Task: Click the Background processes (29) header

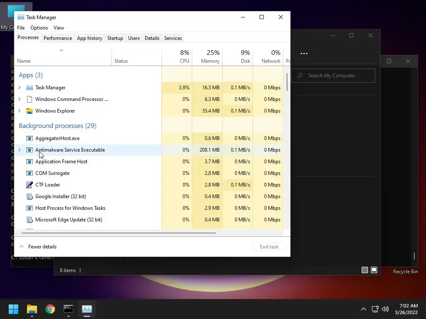Action: click(x=57, y=126)
